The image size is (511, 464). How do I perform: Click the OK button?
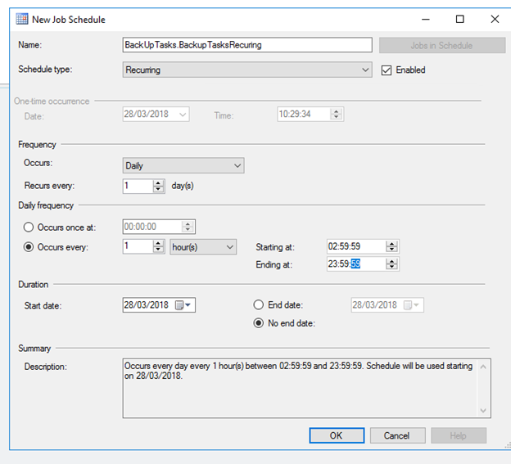click(x=337, y=435)
